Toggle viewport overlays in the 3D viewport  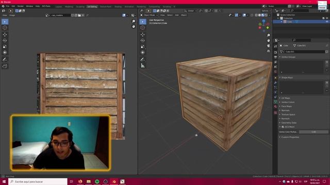pyautogui.click(x=244, y=15)
